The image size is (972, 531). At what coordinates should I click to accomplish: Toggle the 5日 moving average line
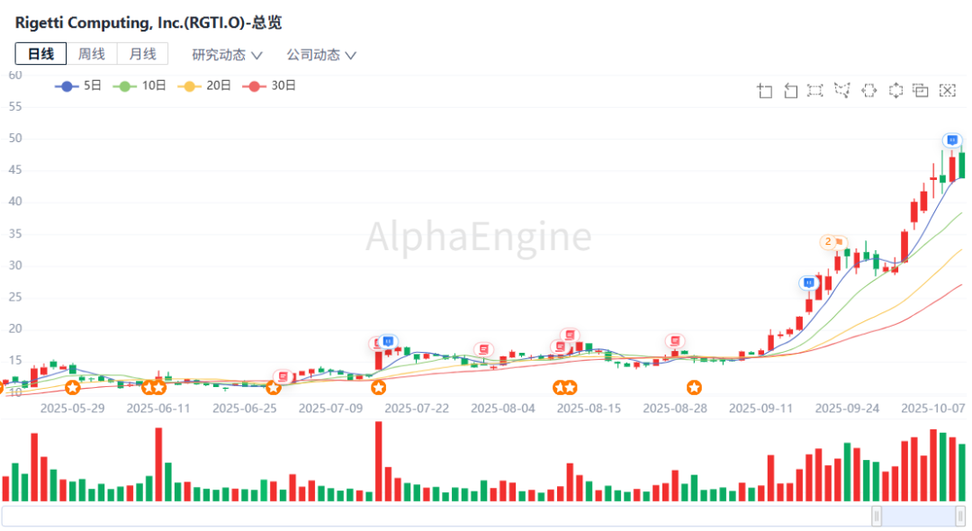[80, 85]
